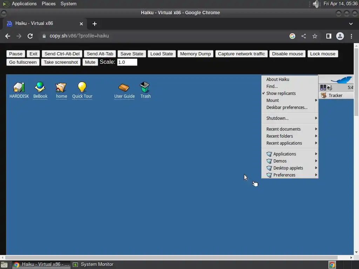
Task: Click the volume speaker icon in top panel
Action: coord(316,4)
